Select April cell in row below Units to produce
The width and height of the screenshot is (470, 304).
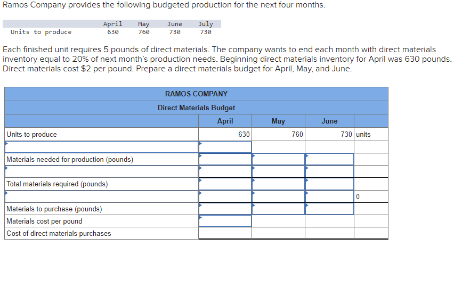(225, 147)
